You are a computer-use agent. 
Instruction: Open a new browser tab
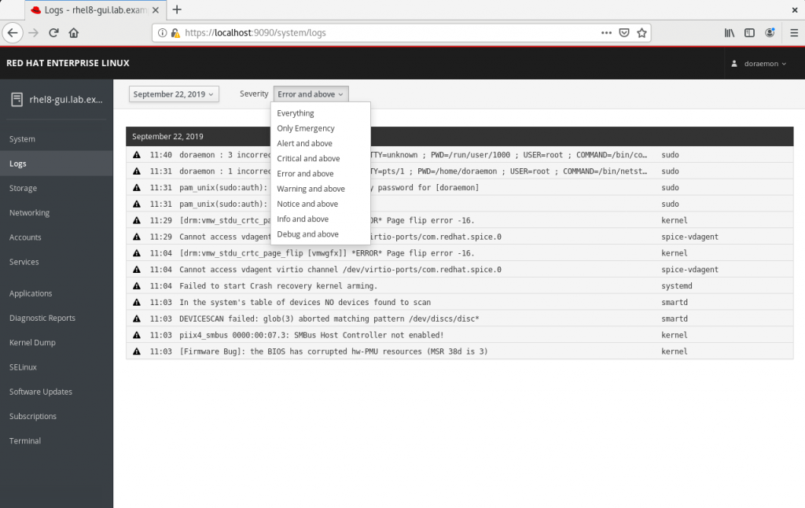(177, 9)
